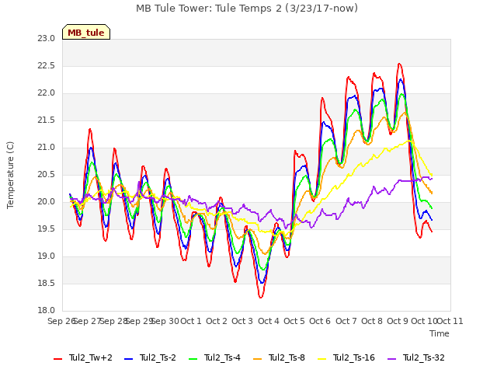Click the Oct 2 x-axis label
Screen dimensions: 497x373
(x=217, y=321)
